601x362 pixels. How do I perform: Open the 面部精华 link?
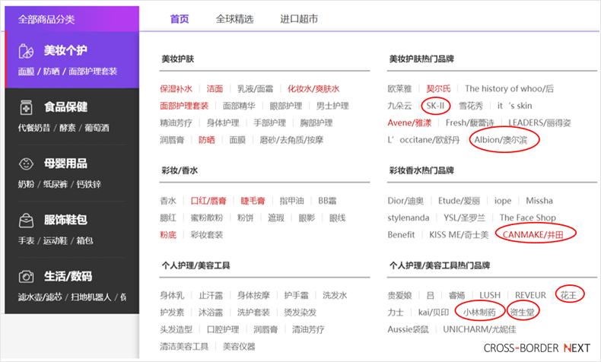[239, 106]
